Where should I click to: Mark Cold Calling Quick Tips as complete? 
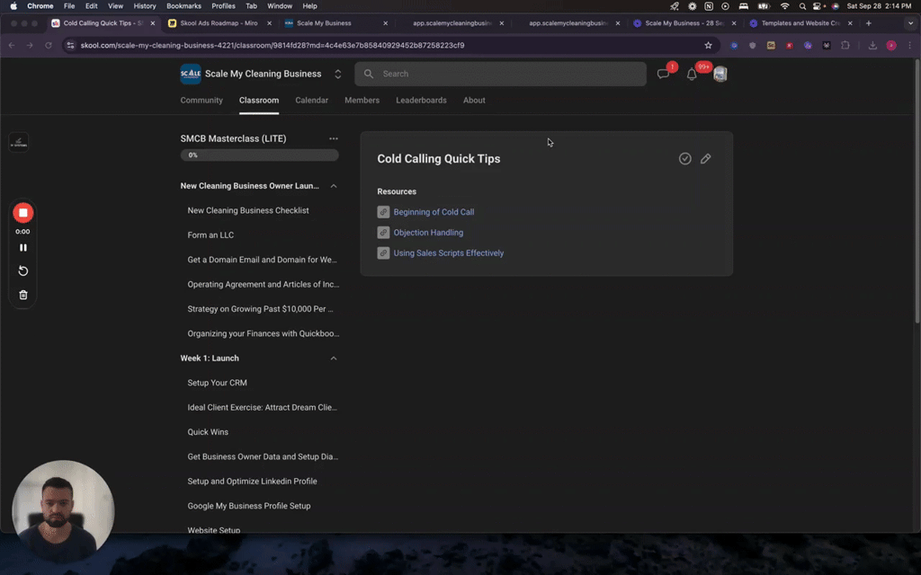pyautogui.click(x=684, y=158)
